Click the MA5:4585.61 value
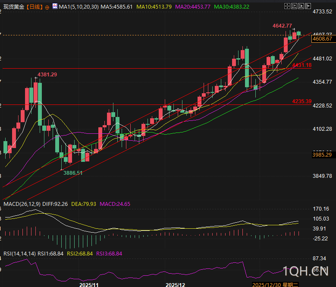Image resolution: width=336 pixels, height=287 pixels. point(116,7)
